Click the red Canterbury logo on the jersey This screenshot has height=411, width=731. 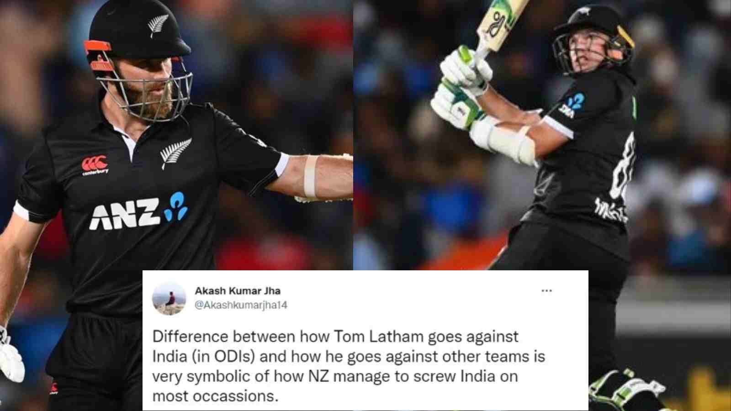[x=95, y=166]
